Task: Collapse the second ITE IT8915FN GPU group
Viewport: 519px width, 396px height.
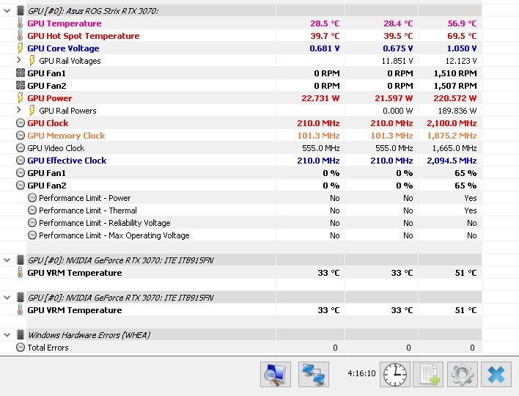Action: point(7,298)
